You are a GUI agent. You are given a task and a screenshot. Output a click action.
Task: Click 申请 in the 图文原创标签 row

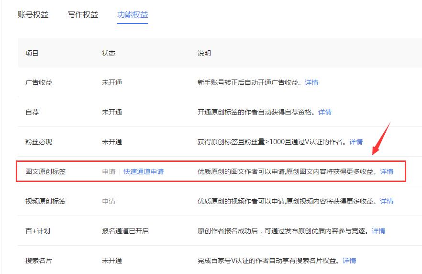pyautogui.click(x=109, y=171)
